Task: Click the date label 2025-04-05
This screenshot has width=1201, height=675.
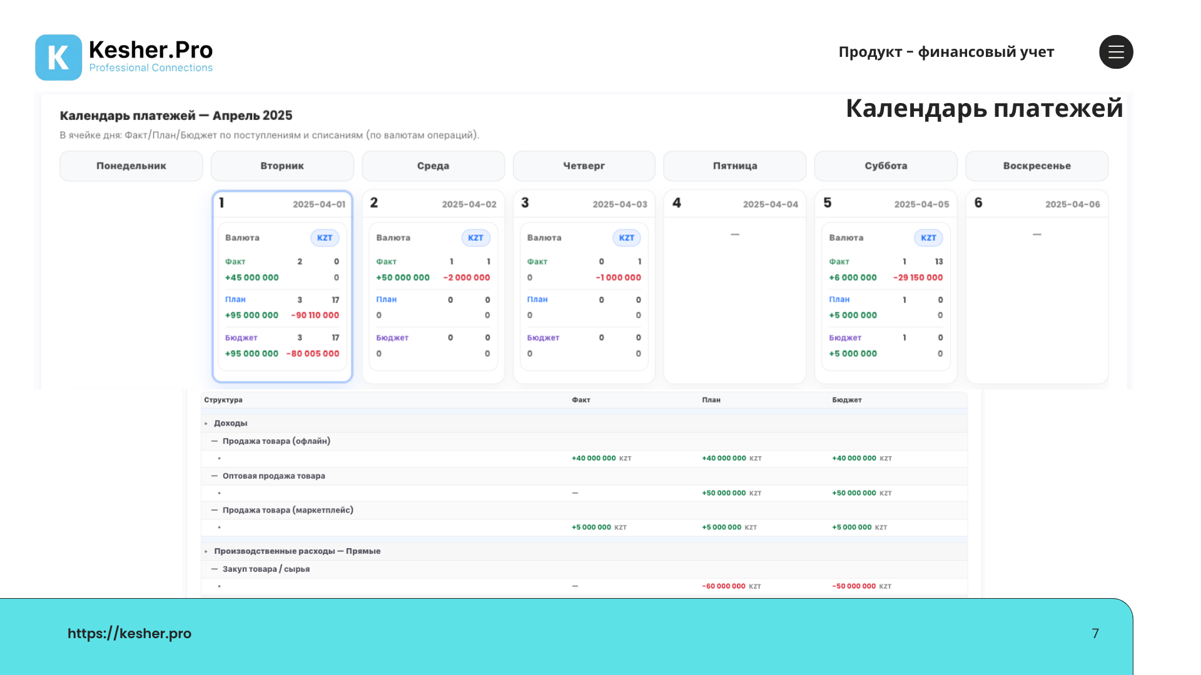Action: click(x=921, y=204)
